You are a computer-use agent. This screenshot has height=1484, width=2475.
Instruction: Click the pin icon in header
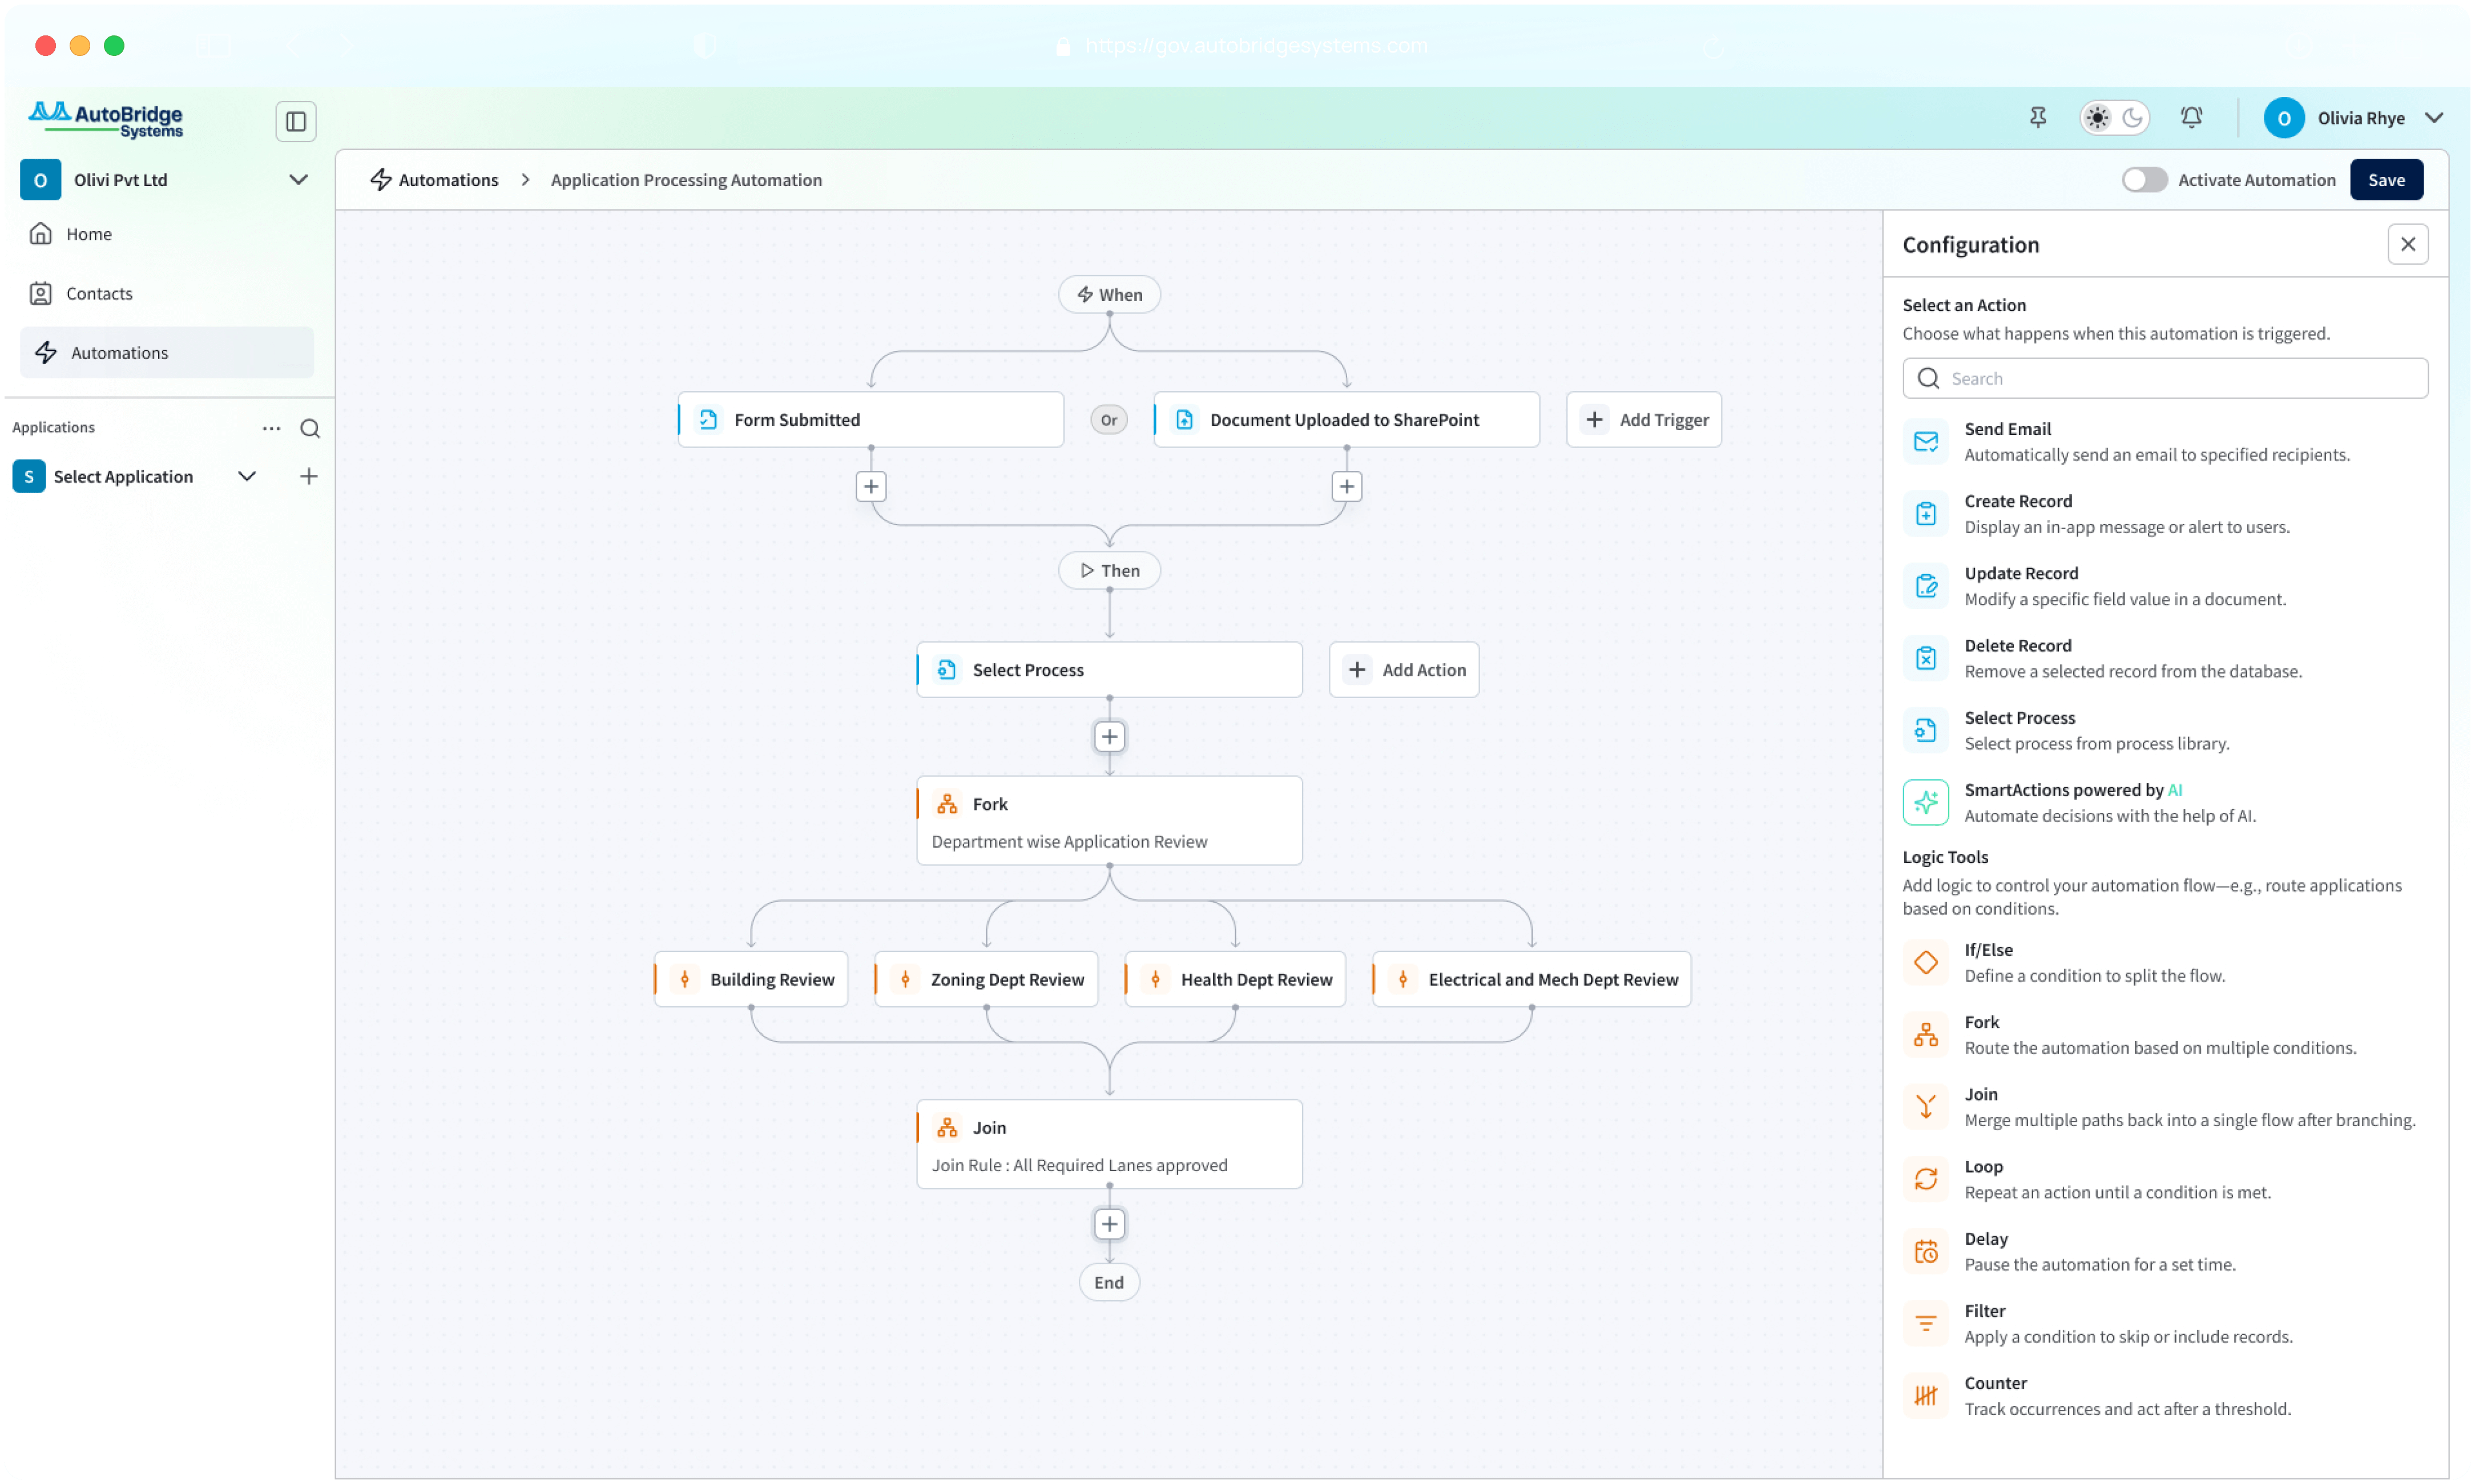pos(2037,118)
